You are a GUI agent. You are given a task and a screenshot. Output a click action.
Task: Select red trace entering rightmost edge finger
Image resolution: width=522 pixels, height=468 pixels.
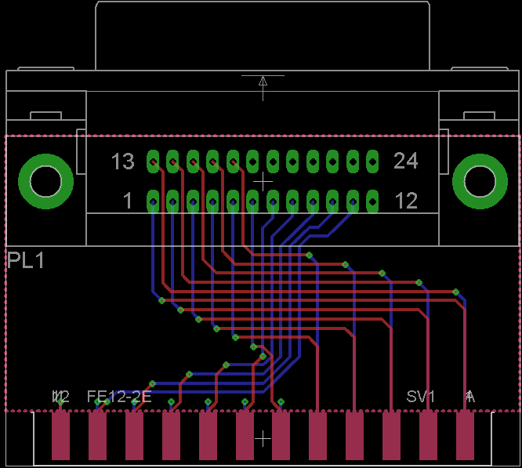pyautogui.click(x=465, y=360)
